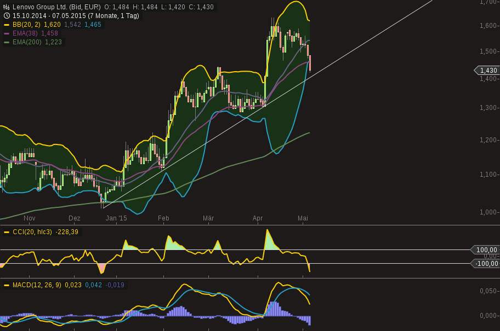Click the EMA(38) value 1,458

[49, 33]
